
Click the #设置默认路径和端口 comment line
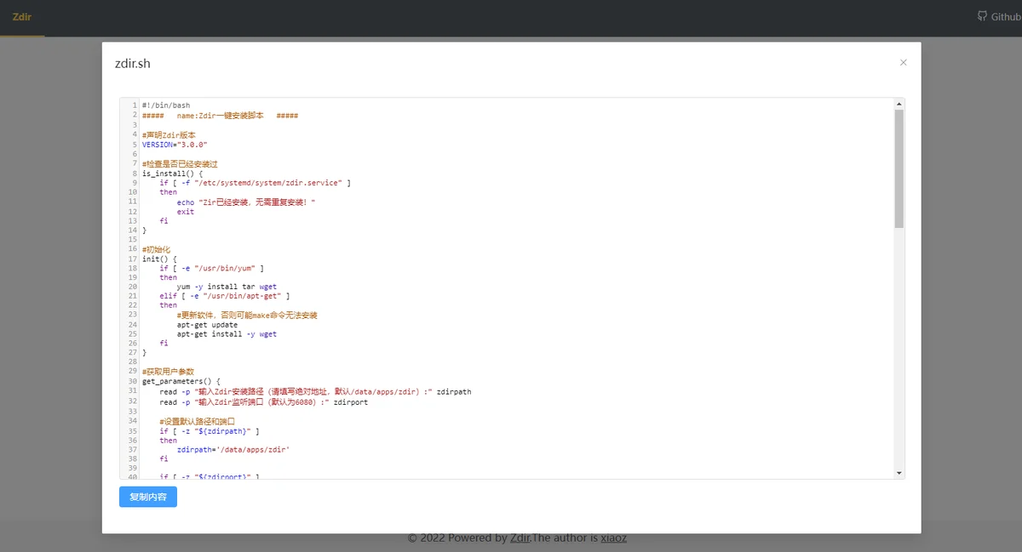(197, 421)
